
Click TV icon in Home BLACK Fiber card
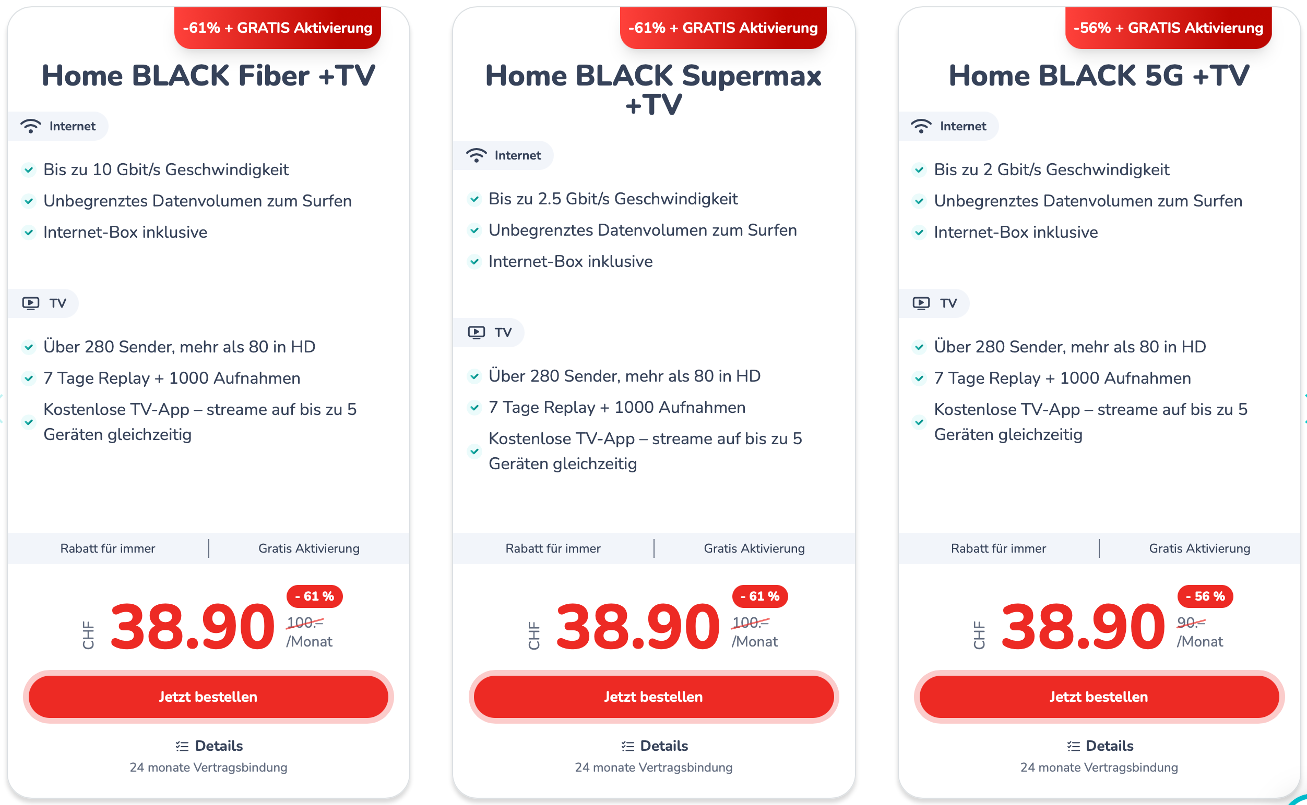coord(30,303)
